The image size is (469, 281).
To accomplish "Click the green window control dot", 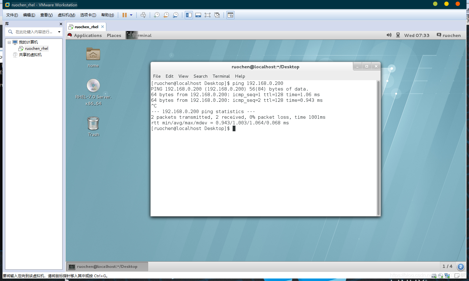I will [435, 4].
